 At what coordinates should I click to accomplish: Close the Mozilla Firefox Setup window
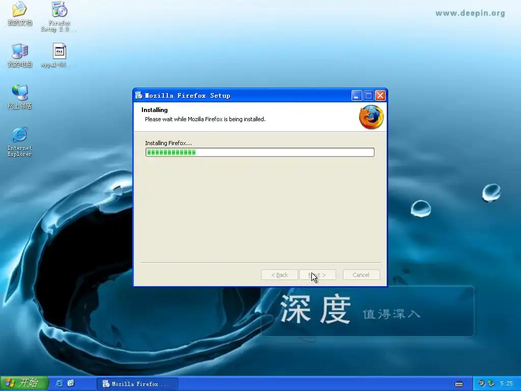tap(380, 96)
